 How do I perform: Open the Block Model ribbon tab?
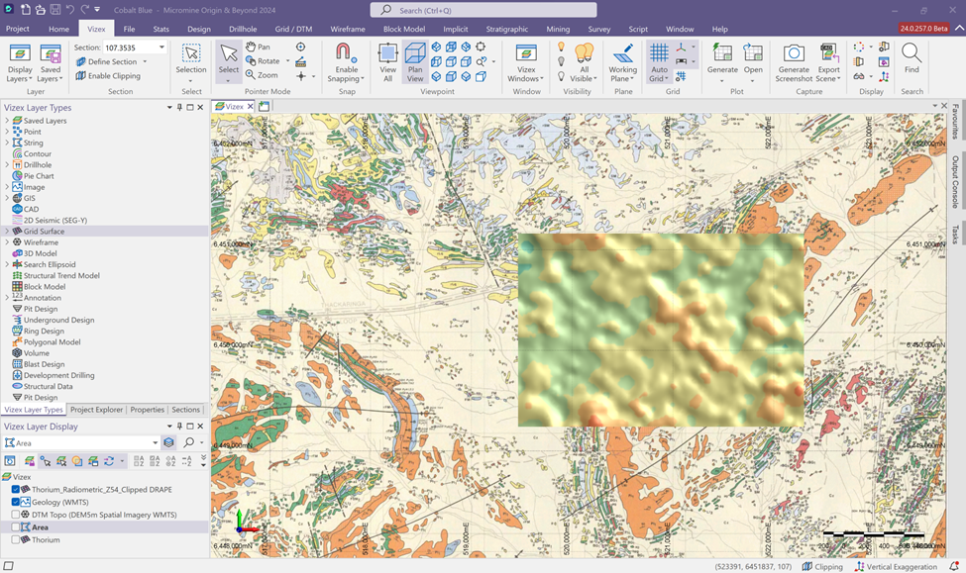pos(403,30)
